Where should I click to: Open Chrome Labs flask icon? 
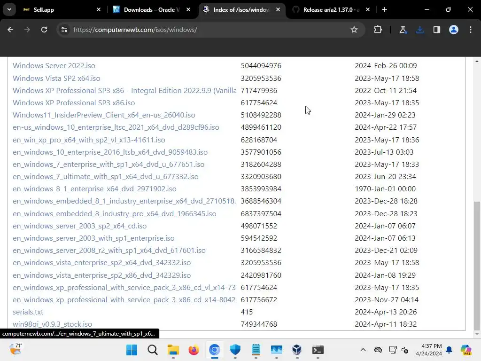(403, 30)
